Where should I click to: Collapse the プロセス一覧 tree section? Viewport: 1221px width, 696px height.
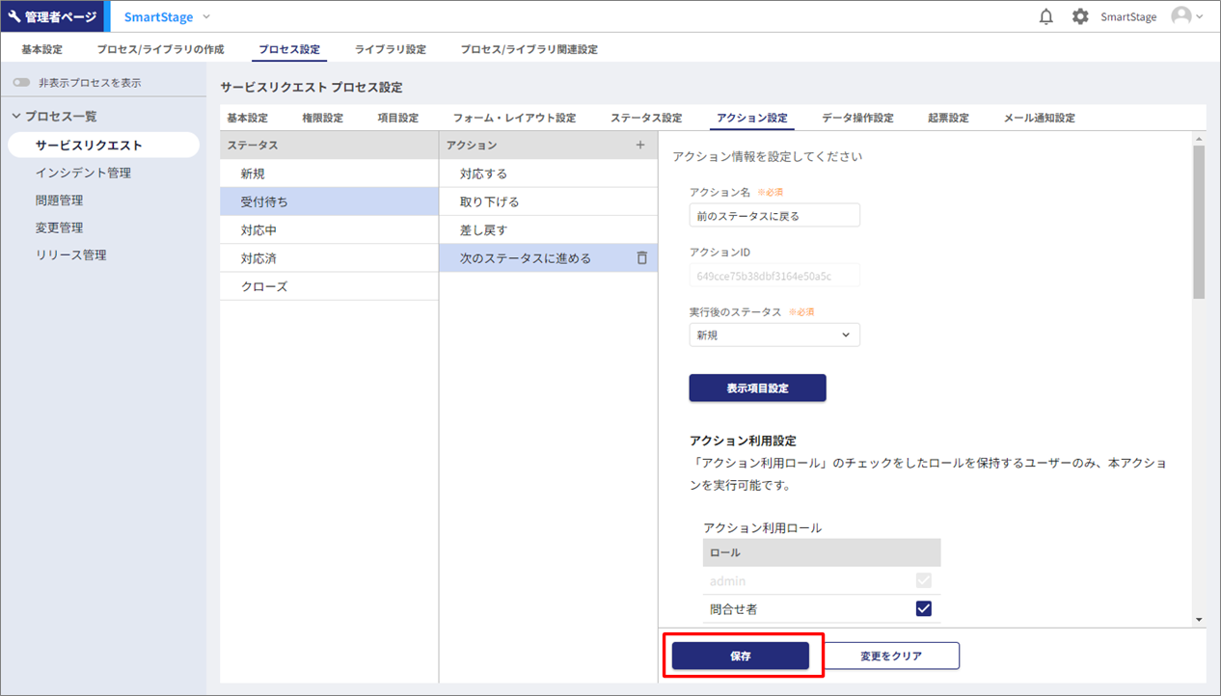click(x=16, y=116)
